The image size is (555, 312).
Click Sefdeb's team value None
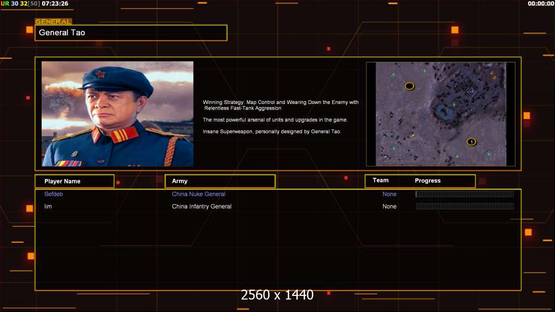pyautogui.click(x=389, y=194)
